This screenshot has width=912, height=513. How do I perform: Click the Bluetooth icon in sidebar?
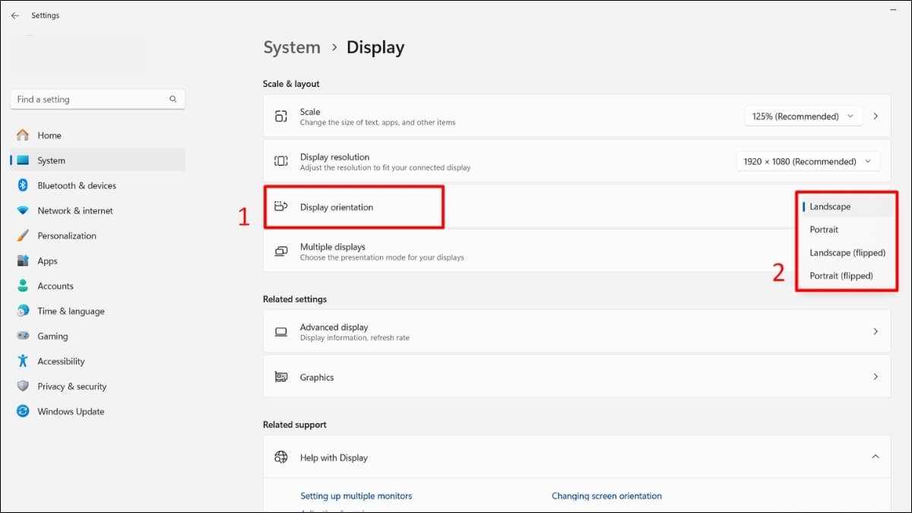[23, 185]
